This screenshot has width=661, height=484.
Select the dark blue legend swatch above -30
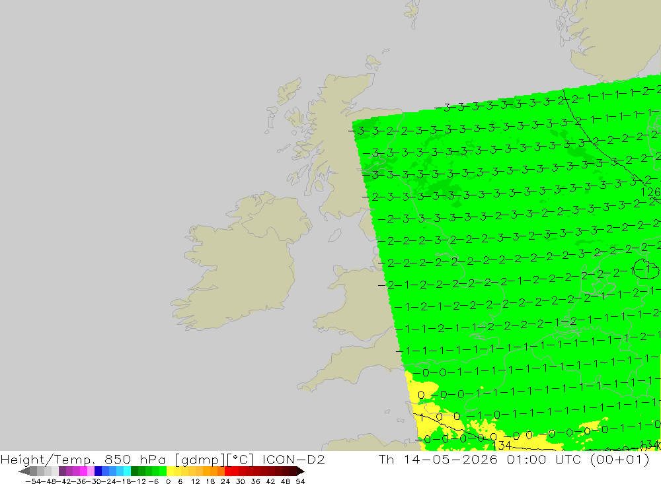[x=98, y=471]
